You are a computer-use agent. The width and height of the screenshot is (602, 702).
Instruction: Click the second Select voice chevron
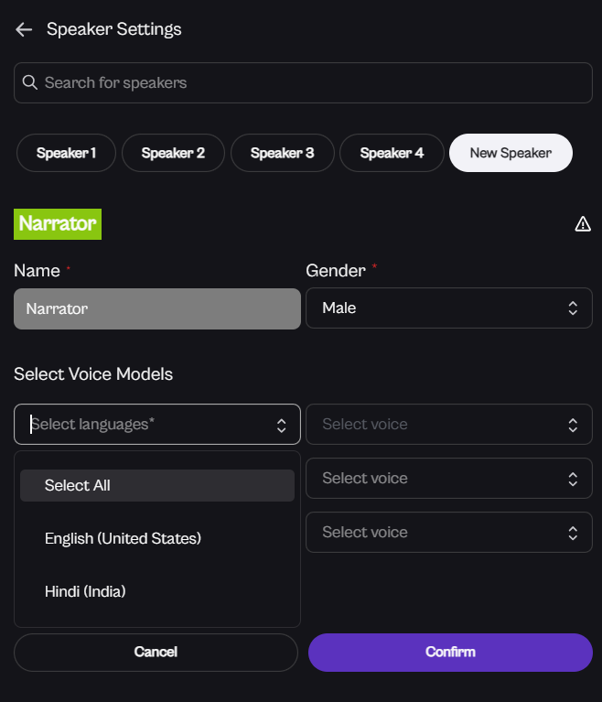pos(573,479)
